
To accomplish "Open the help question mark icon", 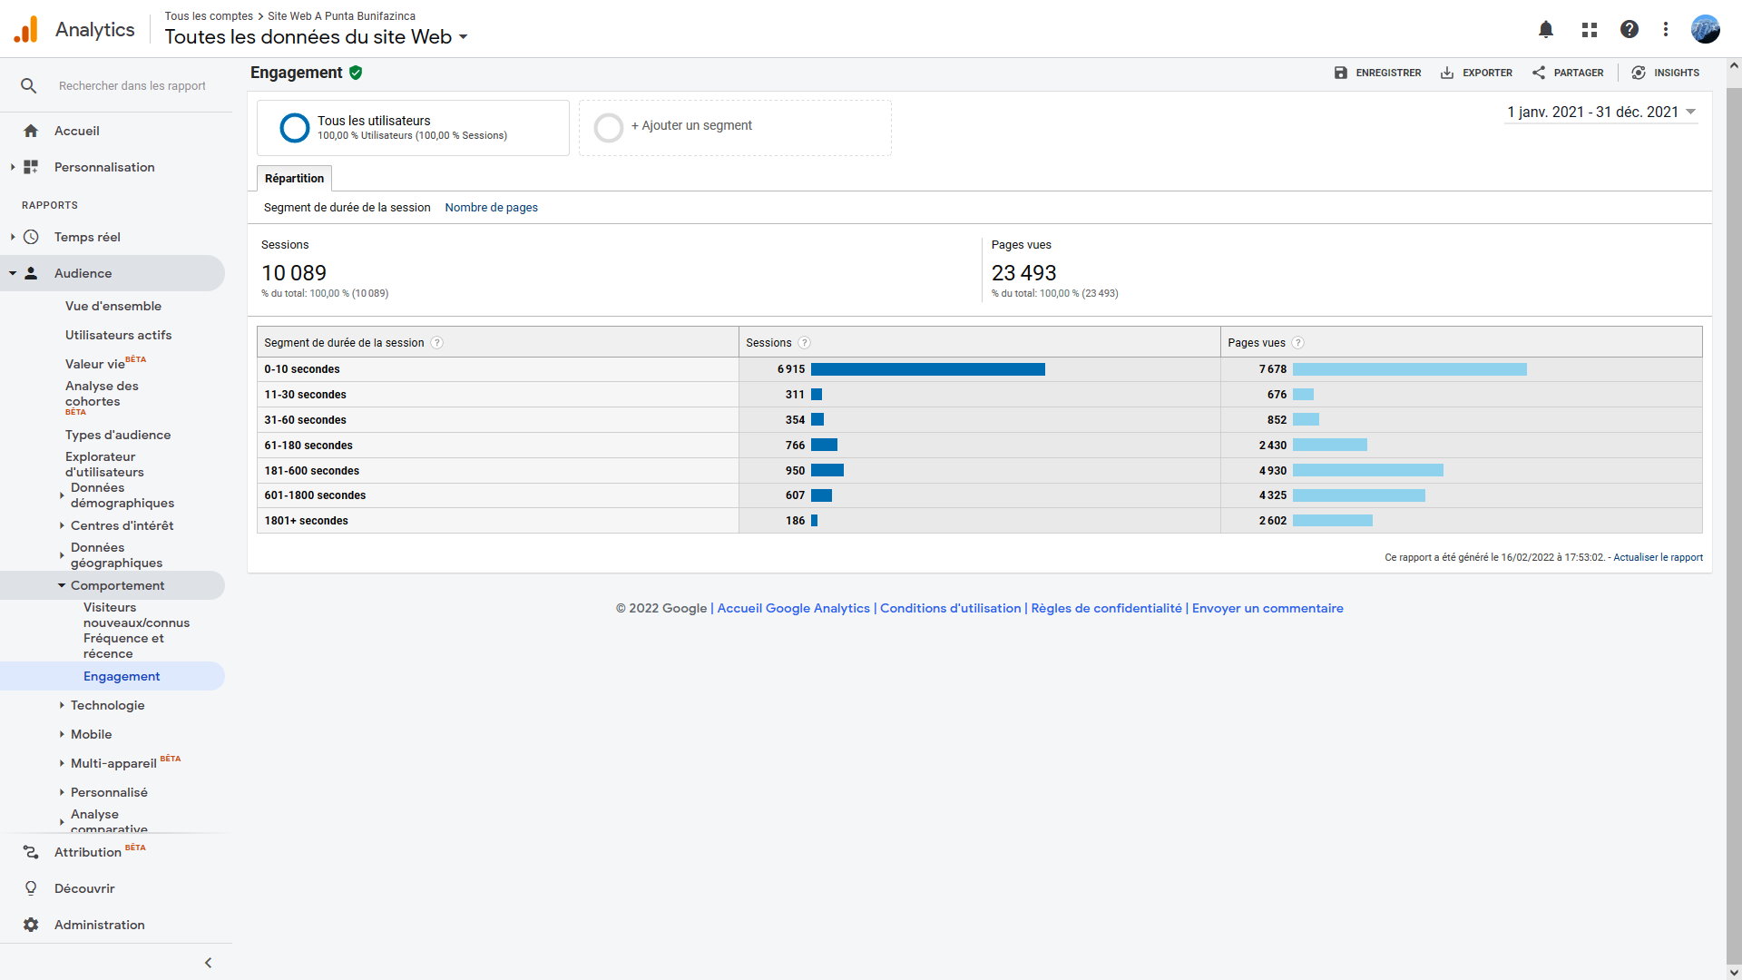I will click(x=1629, y=29).
